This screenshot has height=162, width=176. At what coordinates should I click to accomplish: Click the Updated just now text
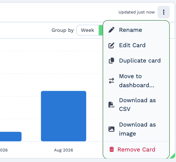[x=136, y=12]
